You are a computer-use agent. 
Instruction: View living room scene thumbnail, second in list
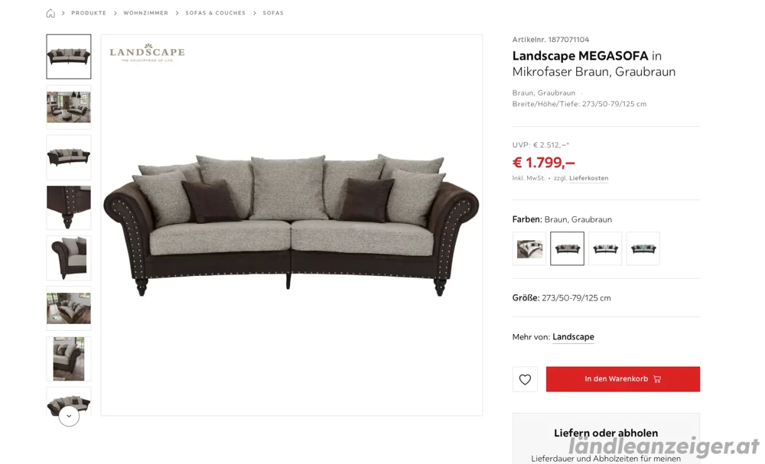coord(69,107)
